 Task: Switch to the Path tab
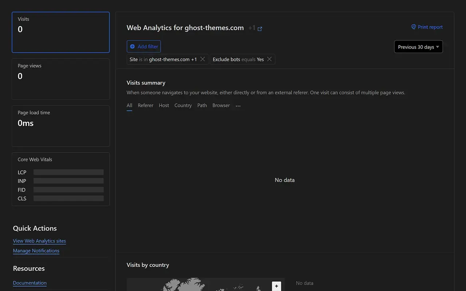click(x=202, y=105)
